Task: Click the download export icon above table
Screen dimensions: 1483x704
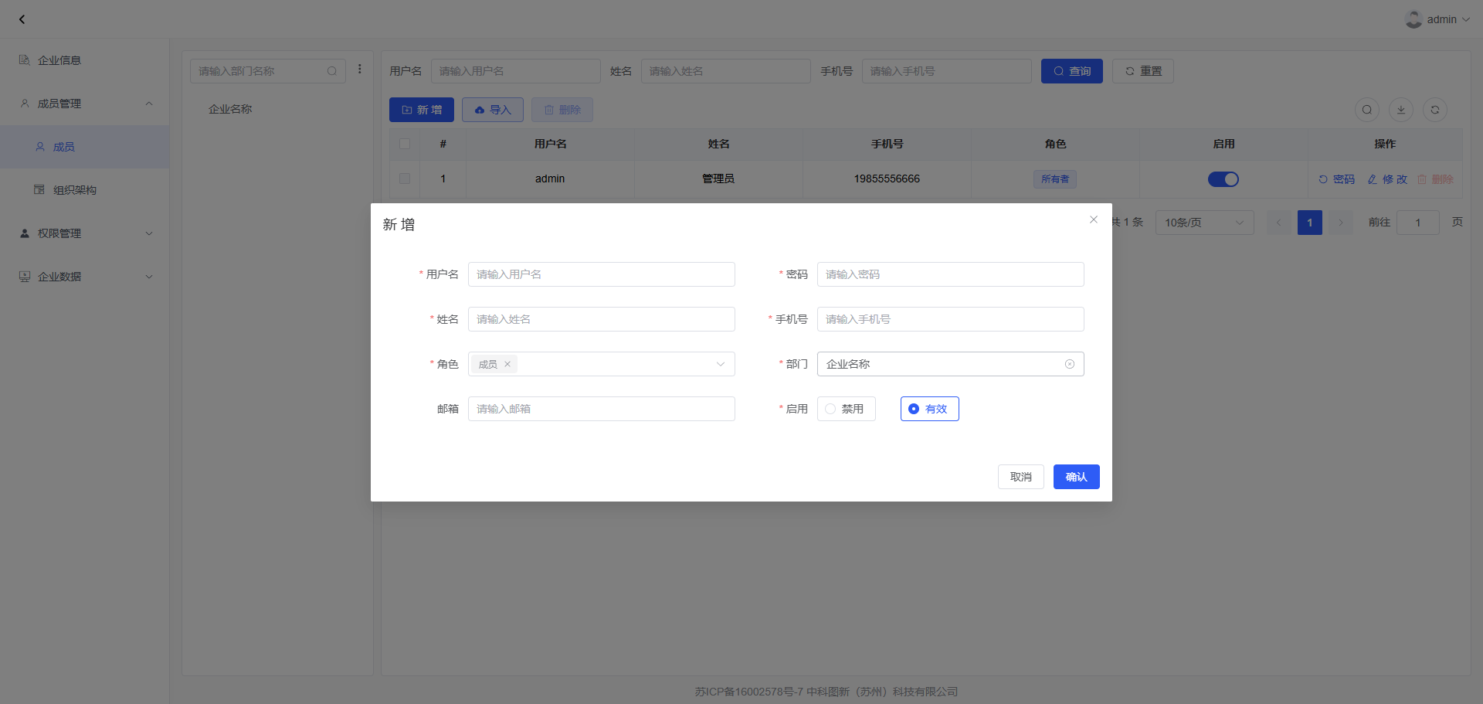Action: 1400,110
